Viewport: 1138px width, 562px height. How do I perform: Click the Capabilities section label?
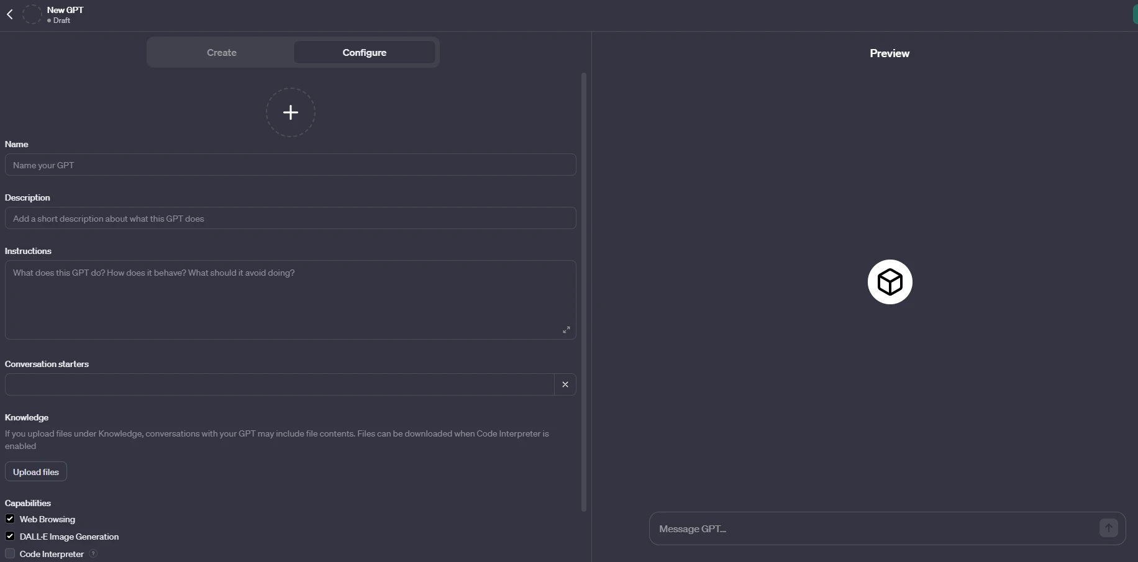coord(28,503)
